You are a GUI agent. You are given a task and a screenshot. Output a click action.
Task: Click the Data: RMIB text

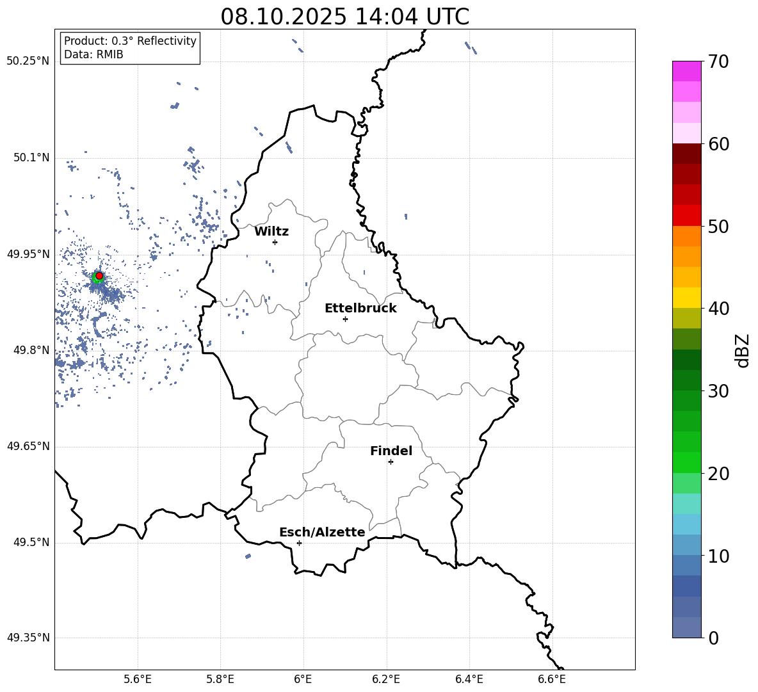[x=93, y=54]
